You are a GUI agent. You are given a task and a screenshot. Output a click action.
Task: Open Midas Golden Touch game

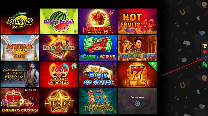click(20, 48)
